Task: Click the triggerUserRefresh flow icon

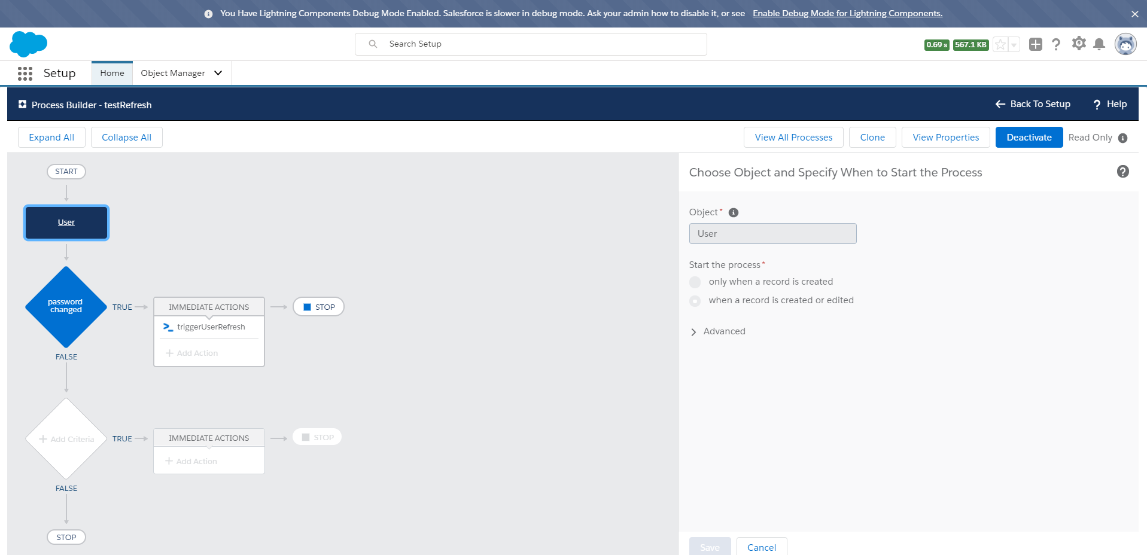Action: pos(168,327)
